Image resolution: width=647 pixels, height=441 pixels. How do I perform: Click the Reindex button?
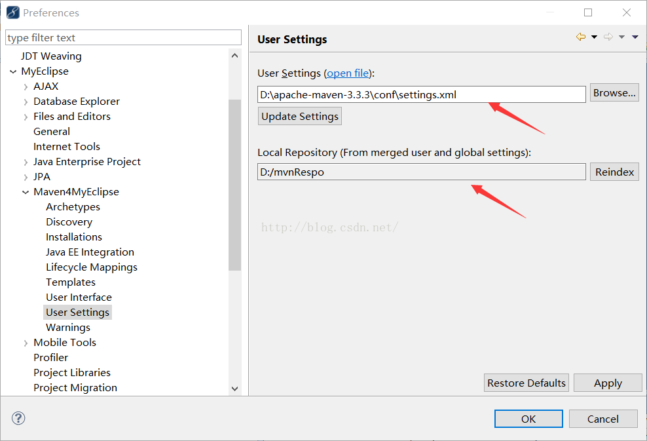tap(614, 172)
